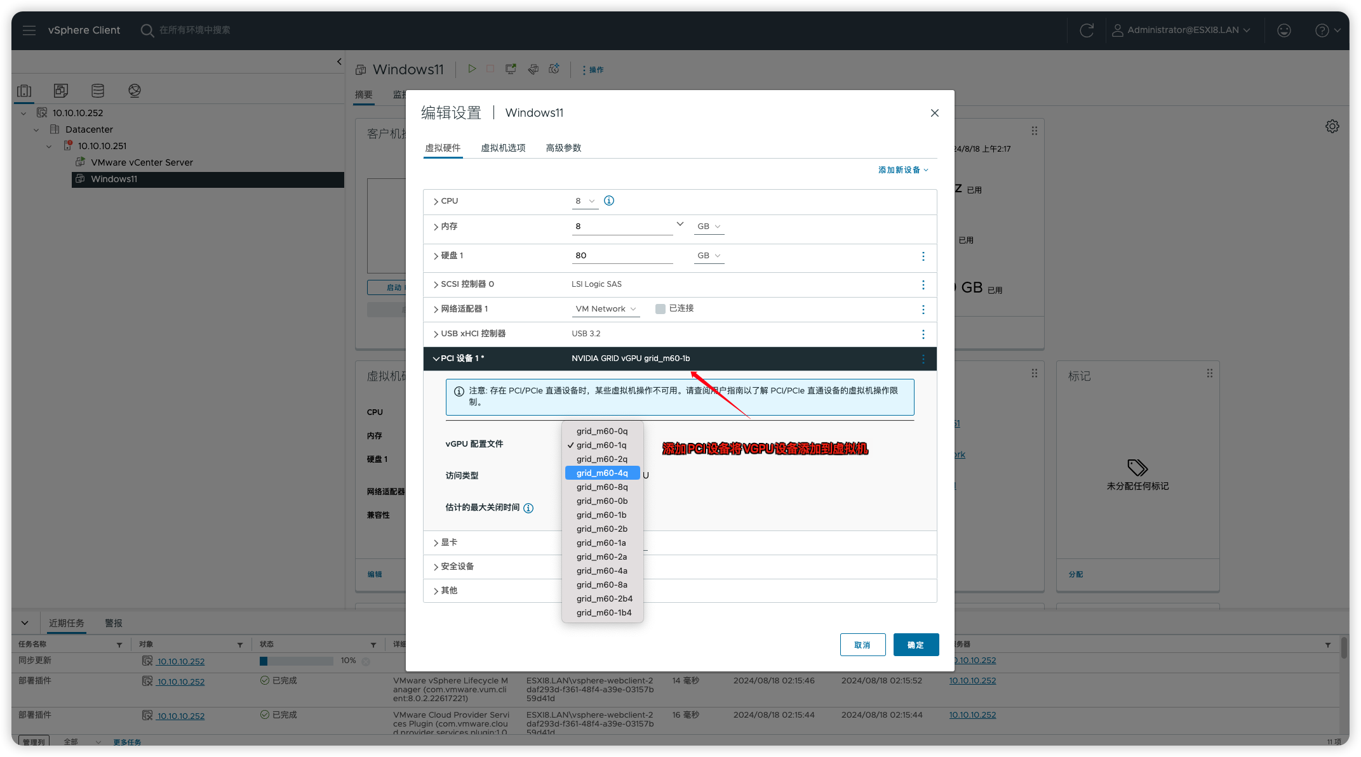Open the Add New Device dropdown
Screen dimensions: 1361x757
[x=903, y=170]
